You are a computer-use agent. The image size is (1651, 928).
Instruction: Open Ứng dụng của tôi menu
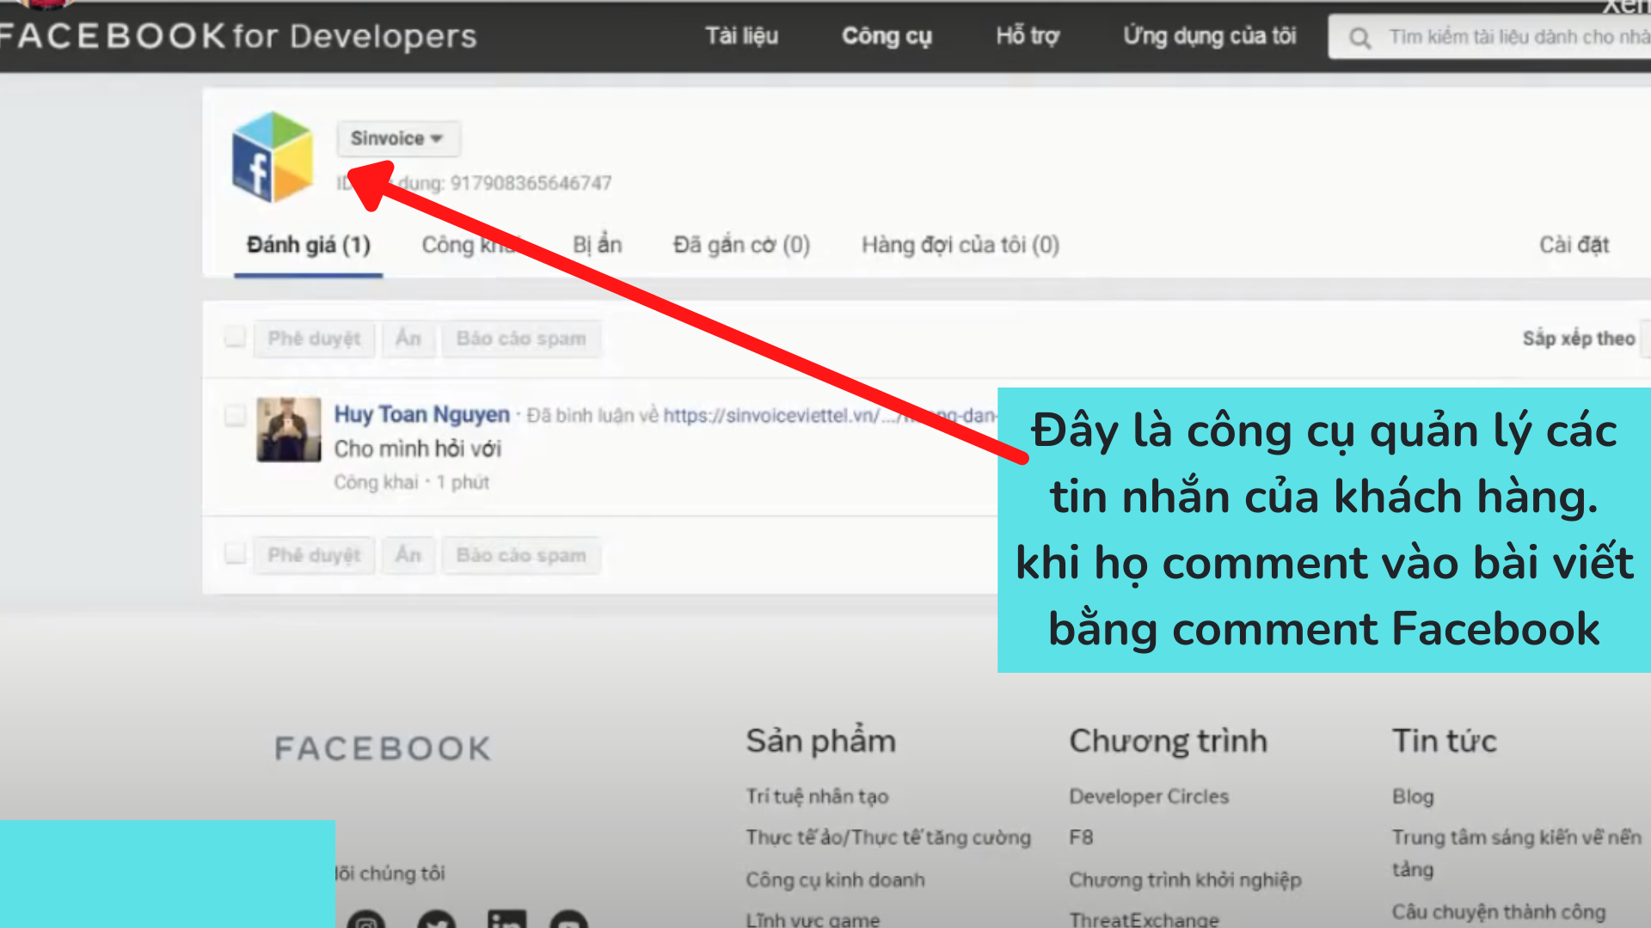1209,36
